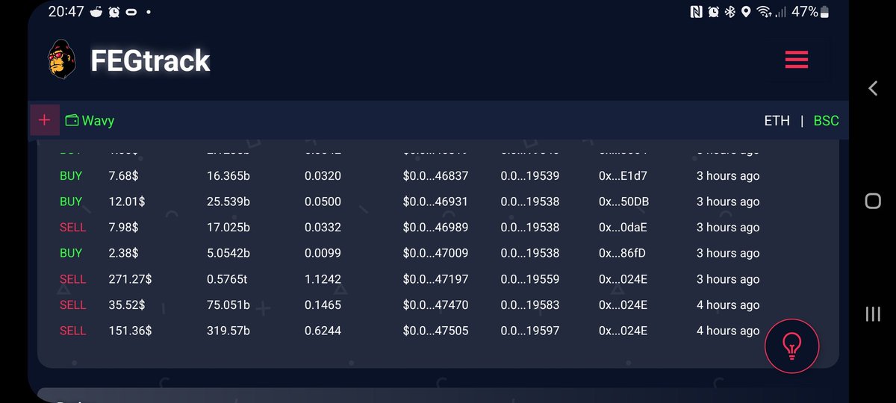This screenshot has width=896, height=403.
Task: Open 0x...024E address in 151.36$ row
Action: click(x=623, y=331)
